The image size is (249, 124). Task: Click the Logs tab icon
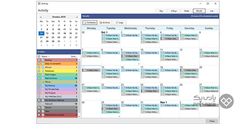[x=117, y=23]
